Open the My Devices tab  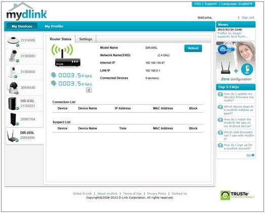tap(22, 26)
